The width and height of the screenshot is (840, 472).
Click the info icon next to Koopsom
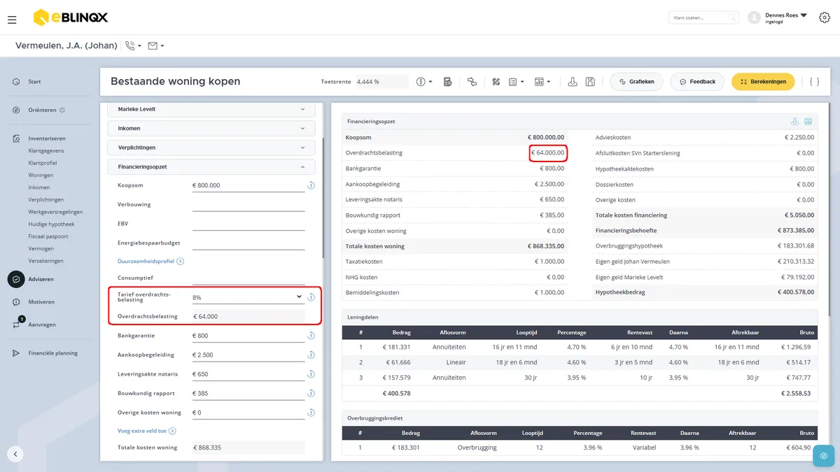(311, 185)
